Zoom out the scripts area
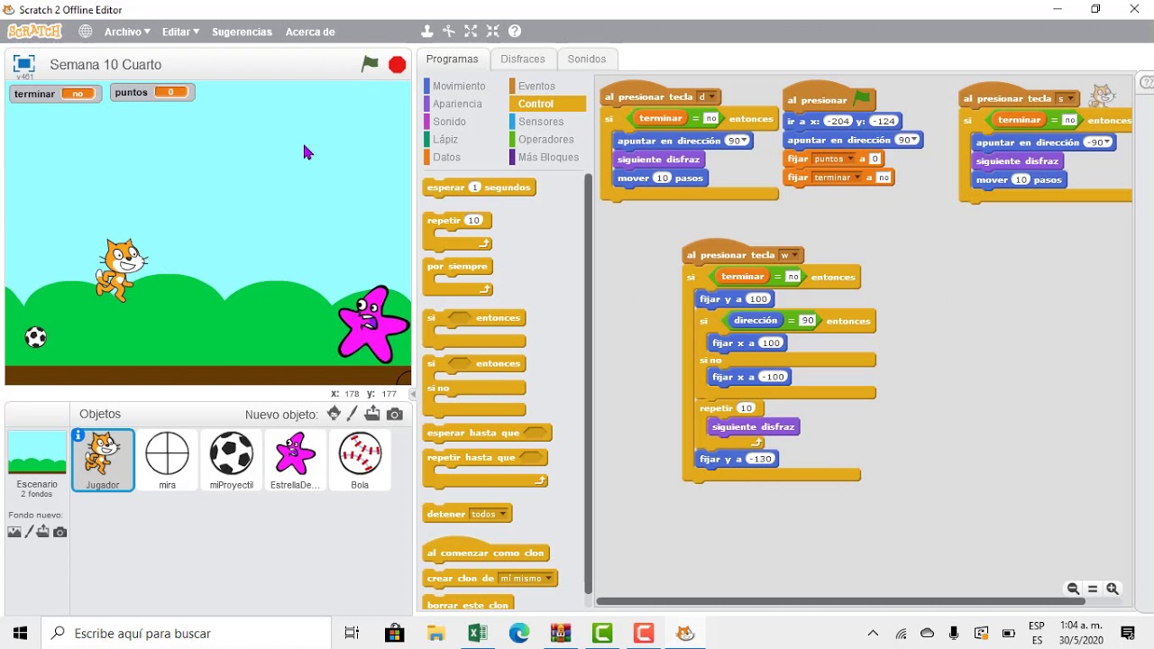 pos(1073,589)
